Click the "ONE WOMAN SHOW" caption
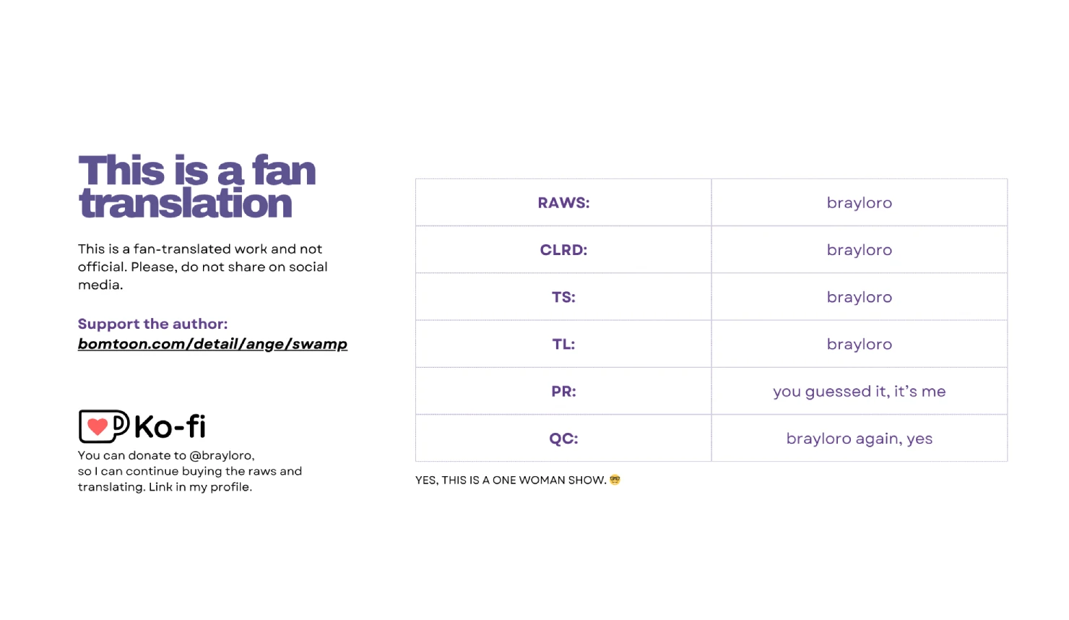The width and height of the screenshot is (1069, 620). coord(511,481)
